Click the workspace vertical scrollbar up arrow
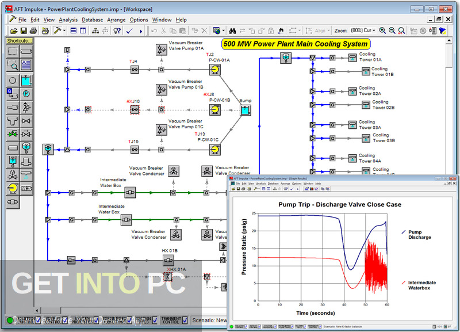The image size is (460, 332). [x=448, y=41]
